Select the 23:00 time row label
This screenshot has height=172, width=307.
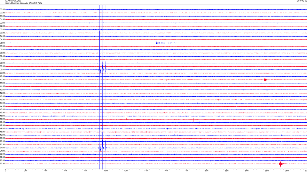(x=2, y=161)
